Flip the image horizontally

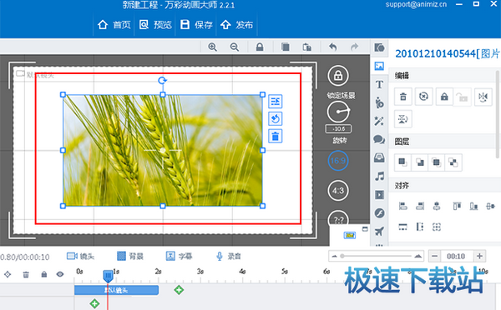click(x=483, y=97)
